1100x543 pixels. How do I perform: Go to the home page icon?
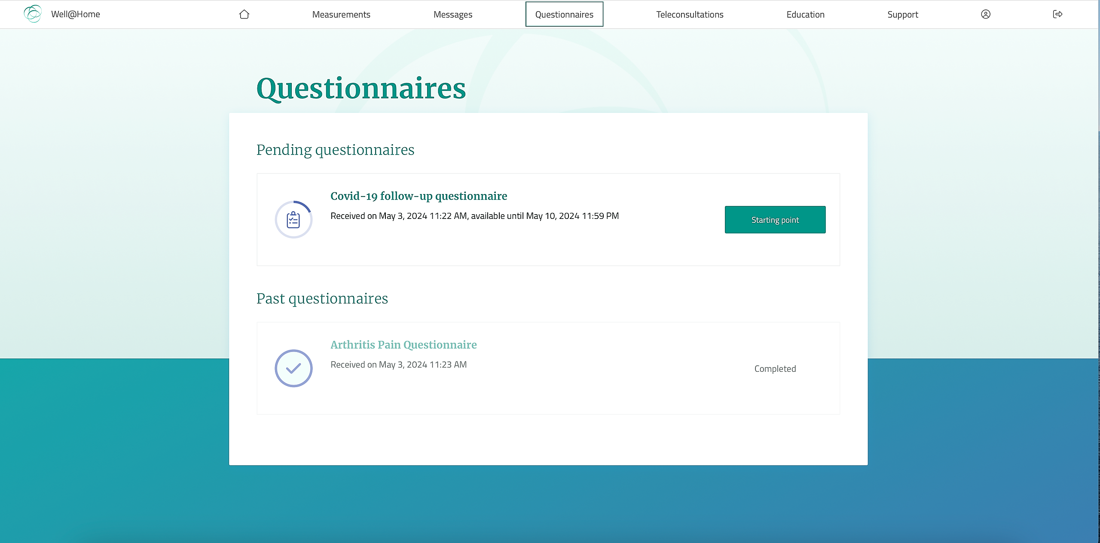point(244,14)
